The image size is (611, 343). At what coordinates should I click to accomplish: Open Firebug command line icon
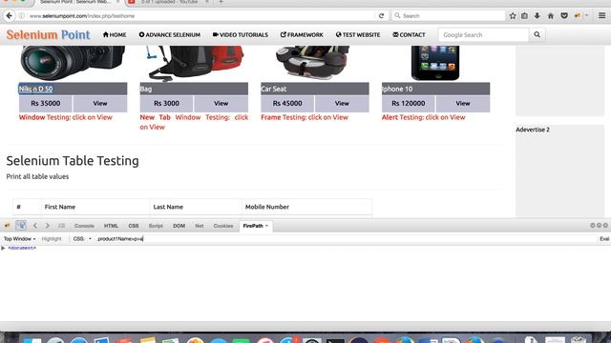pos(61,226)
